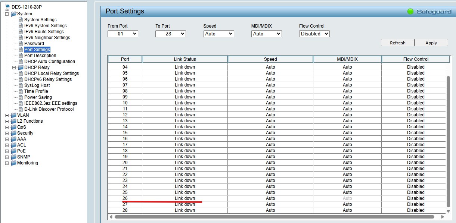Viewport: 456px width, 223px height.
Task: Click the DHCP Relay folder icon
Action: [21, 67]
